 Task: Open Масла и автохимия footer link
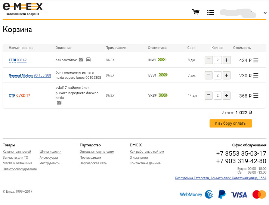click(x=18, y=163)
